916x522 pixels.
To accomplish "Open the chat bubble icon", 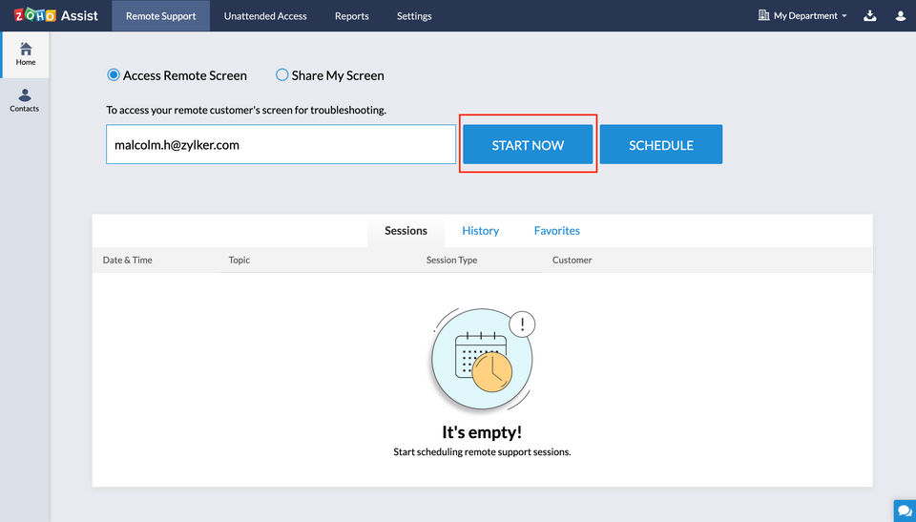I will (905, 511).
